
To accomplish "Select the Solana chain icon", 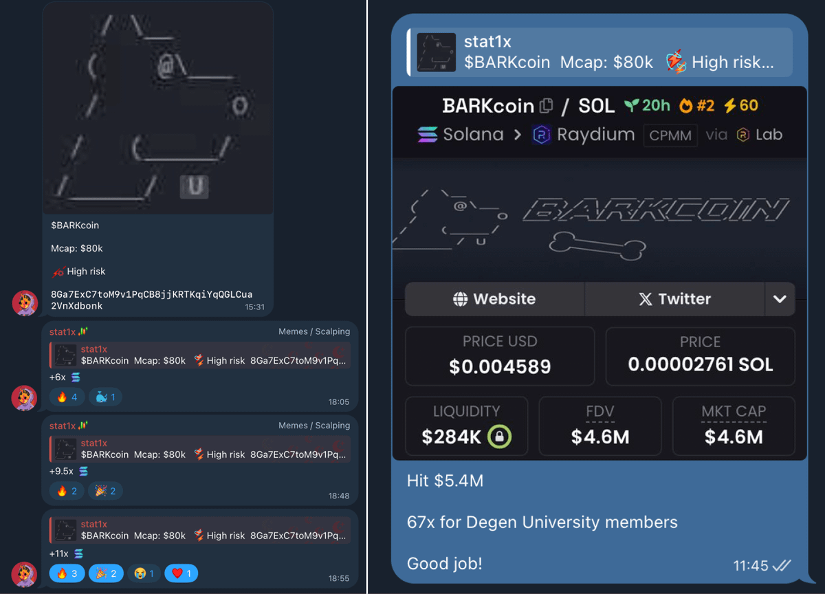I will pos(428,134).
